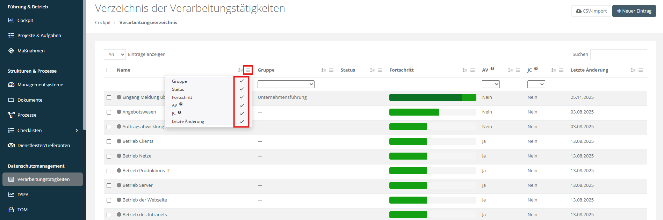Click the help icon next to AV header

pos(492,69)
